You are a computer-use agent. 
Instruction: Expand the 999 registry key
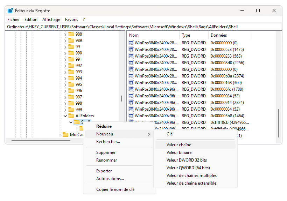click(65, 110)
